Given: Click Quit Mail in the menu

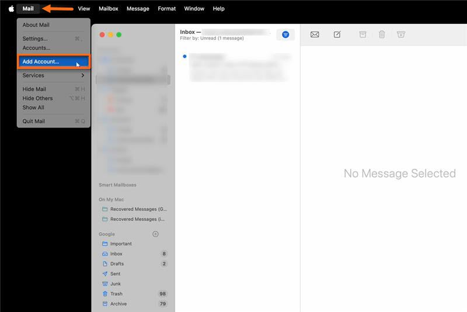Looking at the screenshot, I should click(x=34, y=122).
